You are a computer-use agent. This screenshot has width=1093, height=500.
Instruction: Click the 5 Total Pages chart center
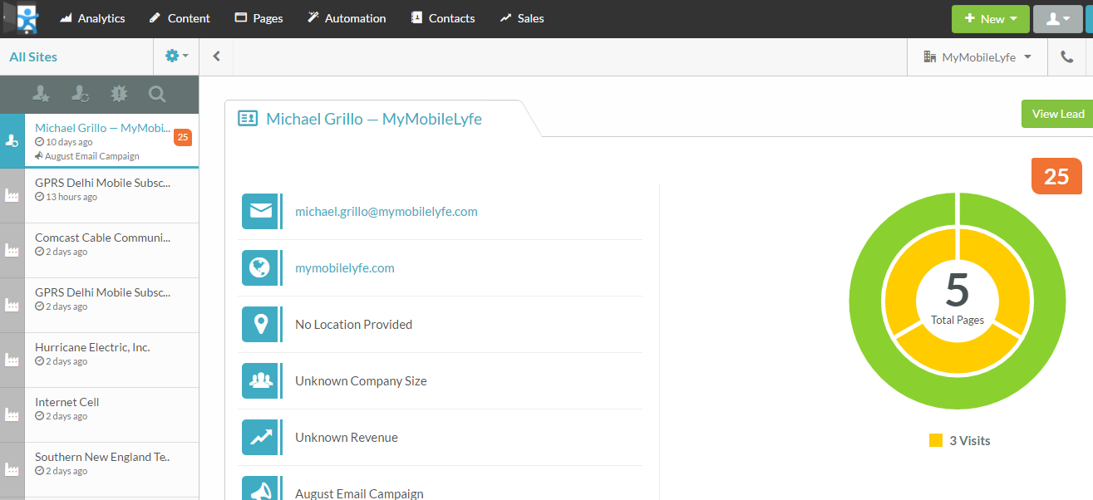tap(958, 299)
